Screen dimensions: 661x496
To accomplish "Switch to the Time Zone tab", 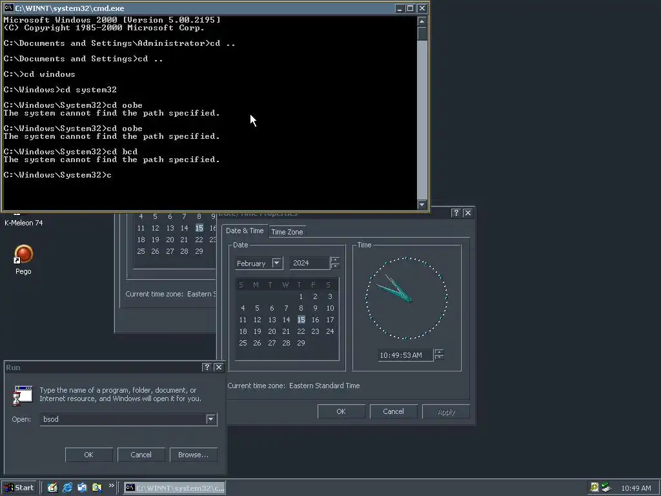I will point(287,232).
